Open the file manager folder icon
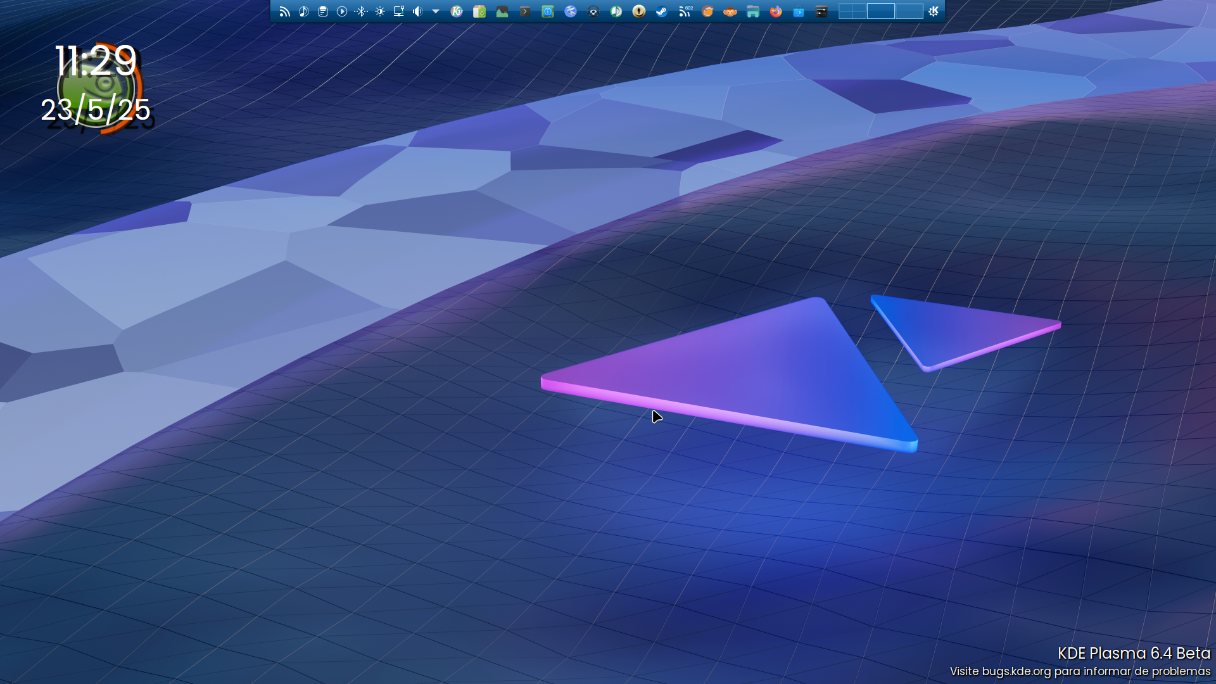 click(x=753, y=11)
